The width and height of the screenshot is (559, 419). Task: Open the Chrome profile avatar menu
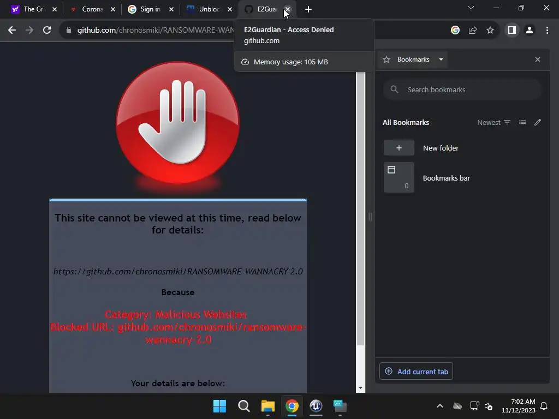point(530,31)
